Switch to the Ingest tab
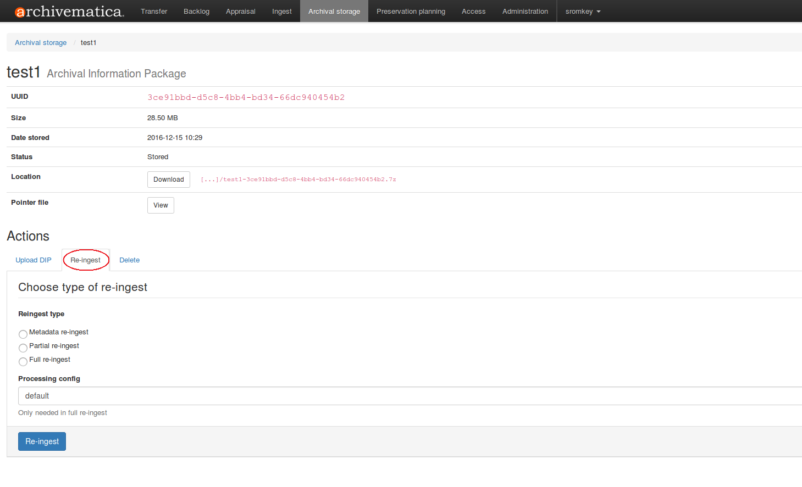802x487 pixels. (x=281, y=12)
